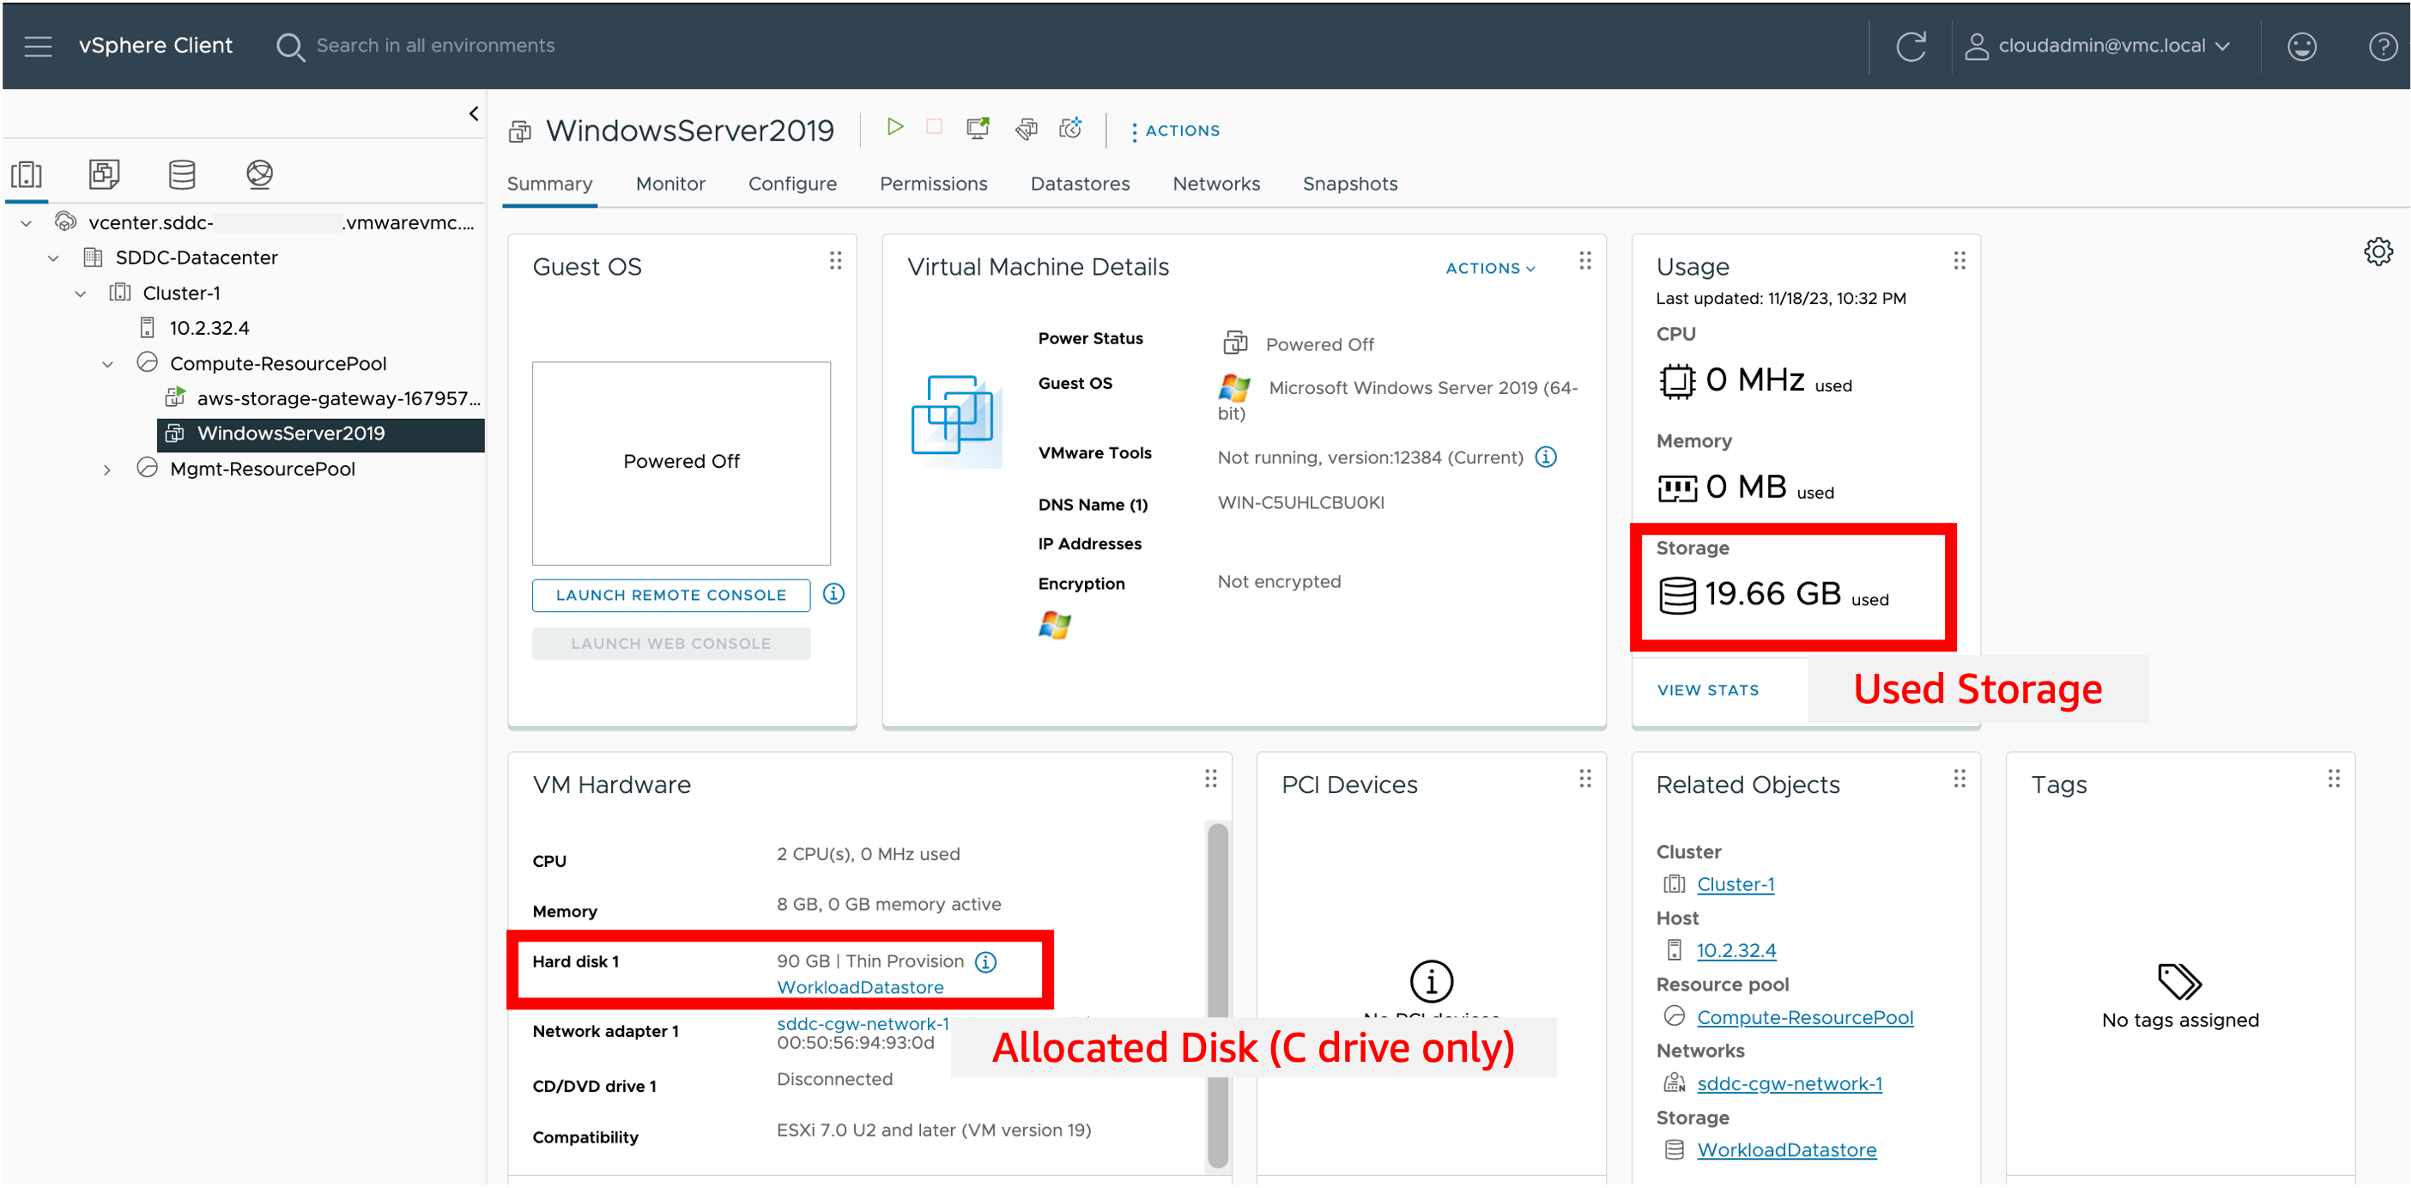Select the Snapshots tab
The height and width of the screenshot is (1188, 2411).
point(1348,185)
